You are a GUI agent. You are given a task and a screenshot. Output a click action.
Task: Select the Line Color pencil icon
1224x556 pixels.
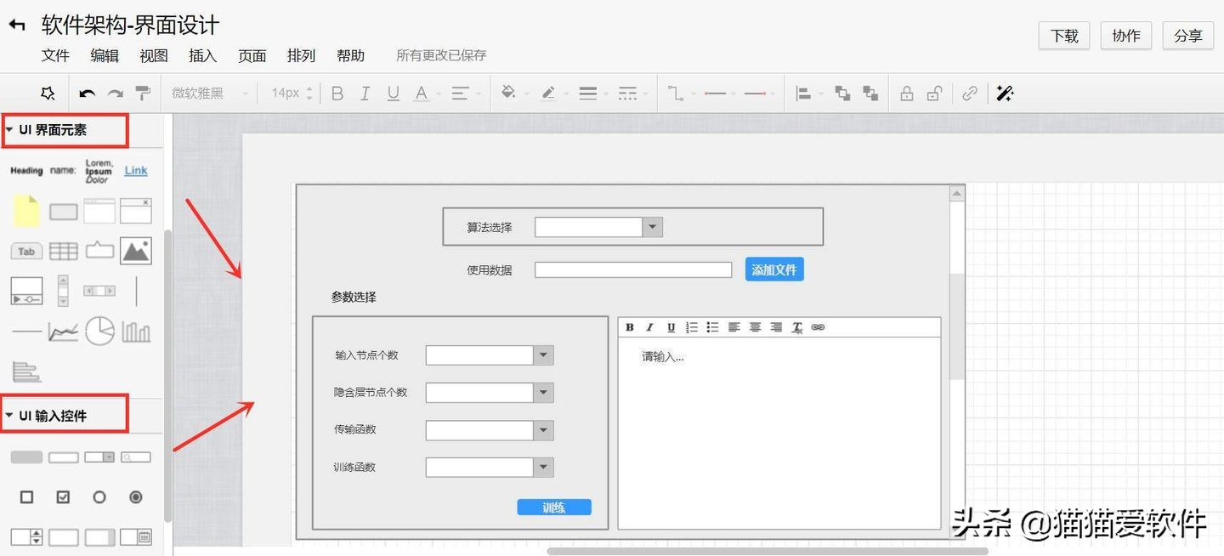[x=549, y=94]
